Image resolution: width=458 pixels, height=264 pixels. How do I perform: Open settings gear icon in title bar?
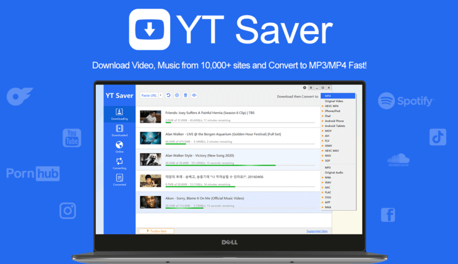305,88
